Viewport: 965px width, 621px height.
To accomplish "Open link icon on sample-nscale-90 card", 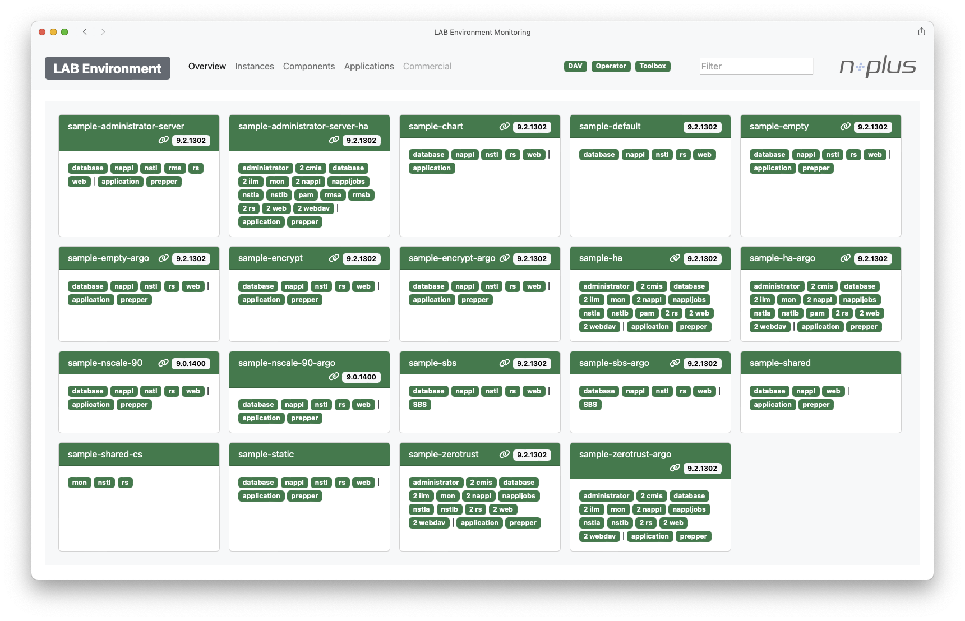I will tap(163, 363).
